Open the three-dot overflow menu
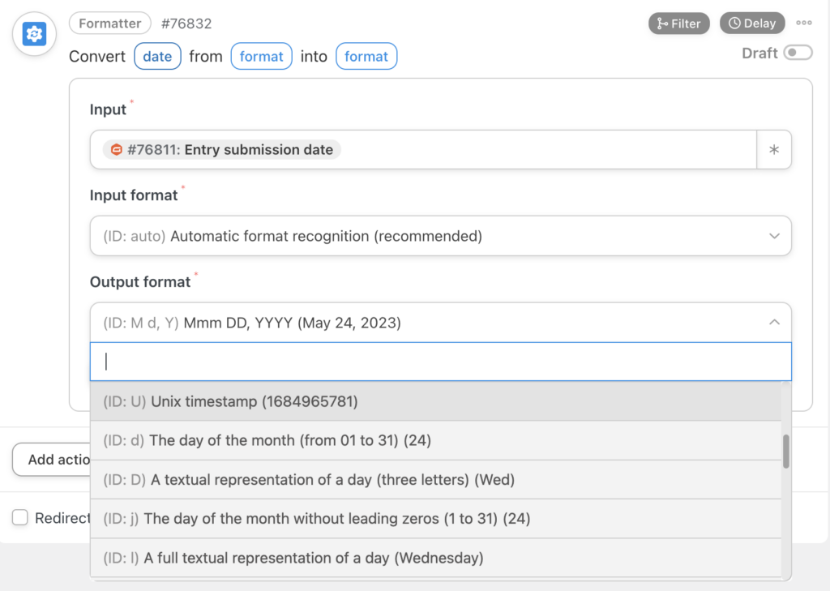 [803, 23]
